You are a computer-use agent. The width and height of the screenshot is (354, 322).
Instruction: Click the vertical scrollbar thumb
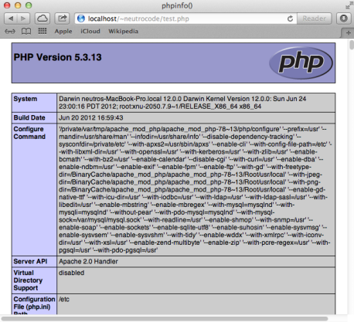[x=352, y=45]
